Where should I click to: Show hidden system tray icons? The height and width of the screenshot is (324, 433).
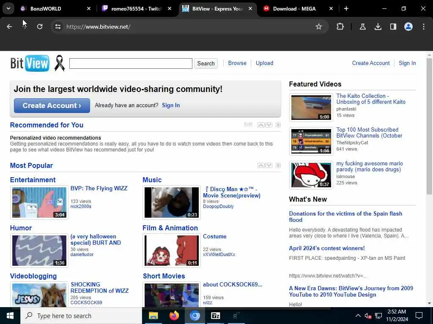(358, 316)
